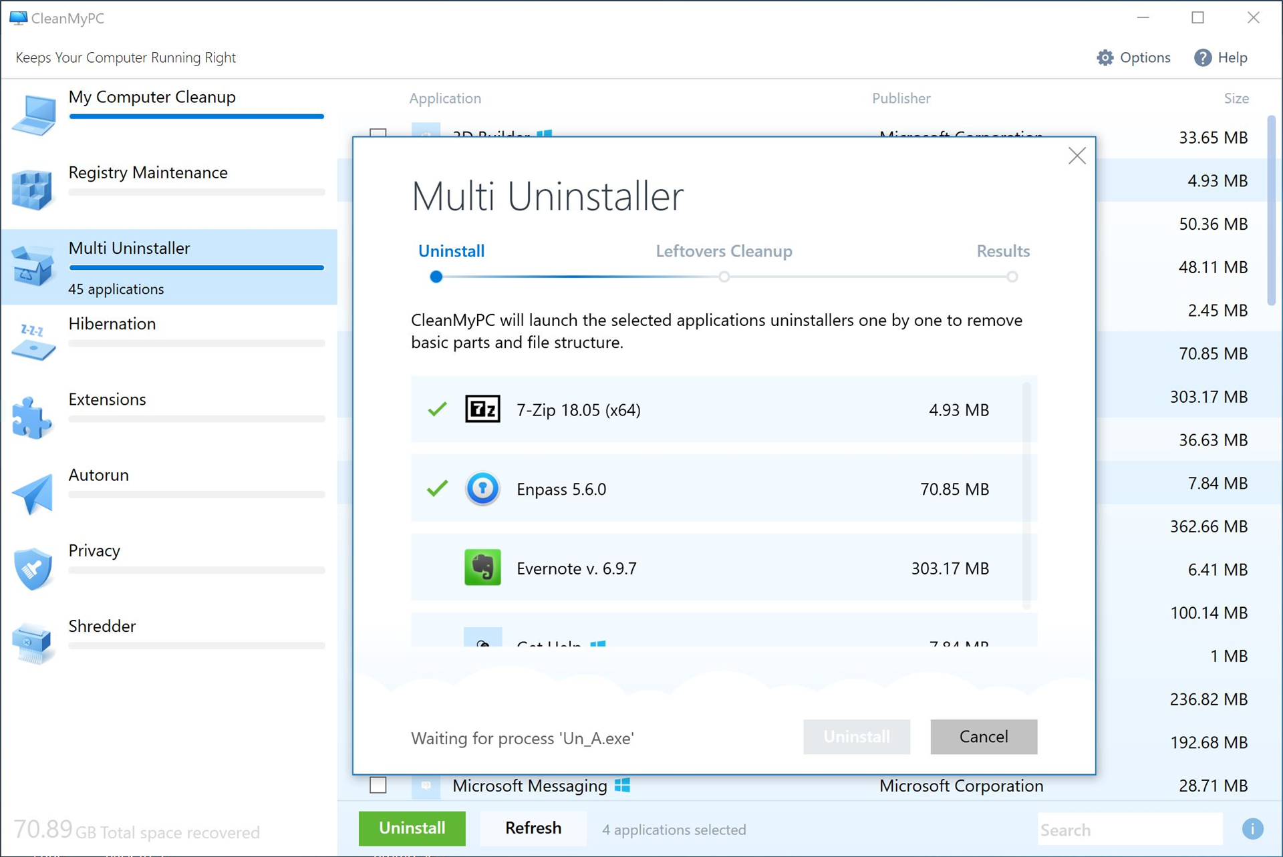Image resolution: width=1283 pixels, height=857 pixels.
Task: Sort by the Application column header
Action: 445,98
